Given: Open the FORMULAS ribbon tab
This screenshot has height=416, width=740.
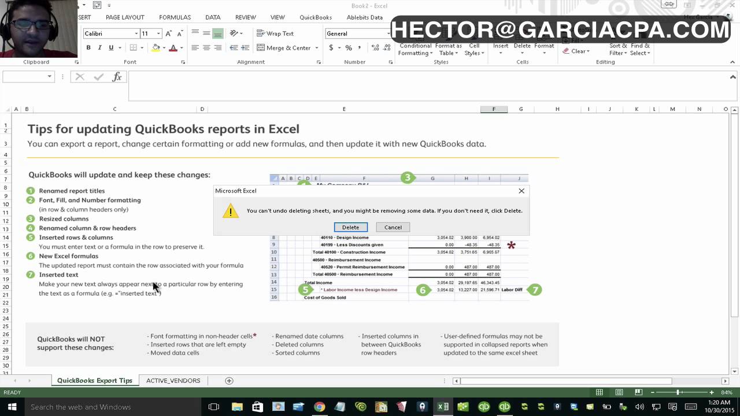Looking at the screenshot, I should pyautogui.click(x=175, y=17).
